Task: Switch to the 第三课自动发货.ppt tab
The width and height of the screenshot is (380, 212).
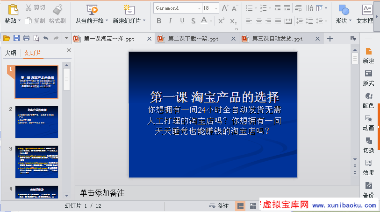Action: [x=277, y=39]
